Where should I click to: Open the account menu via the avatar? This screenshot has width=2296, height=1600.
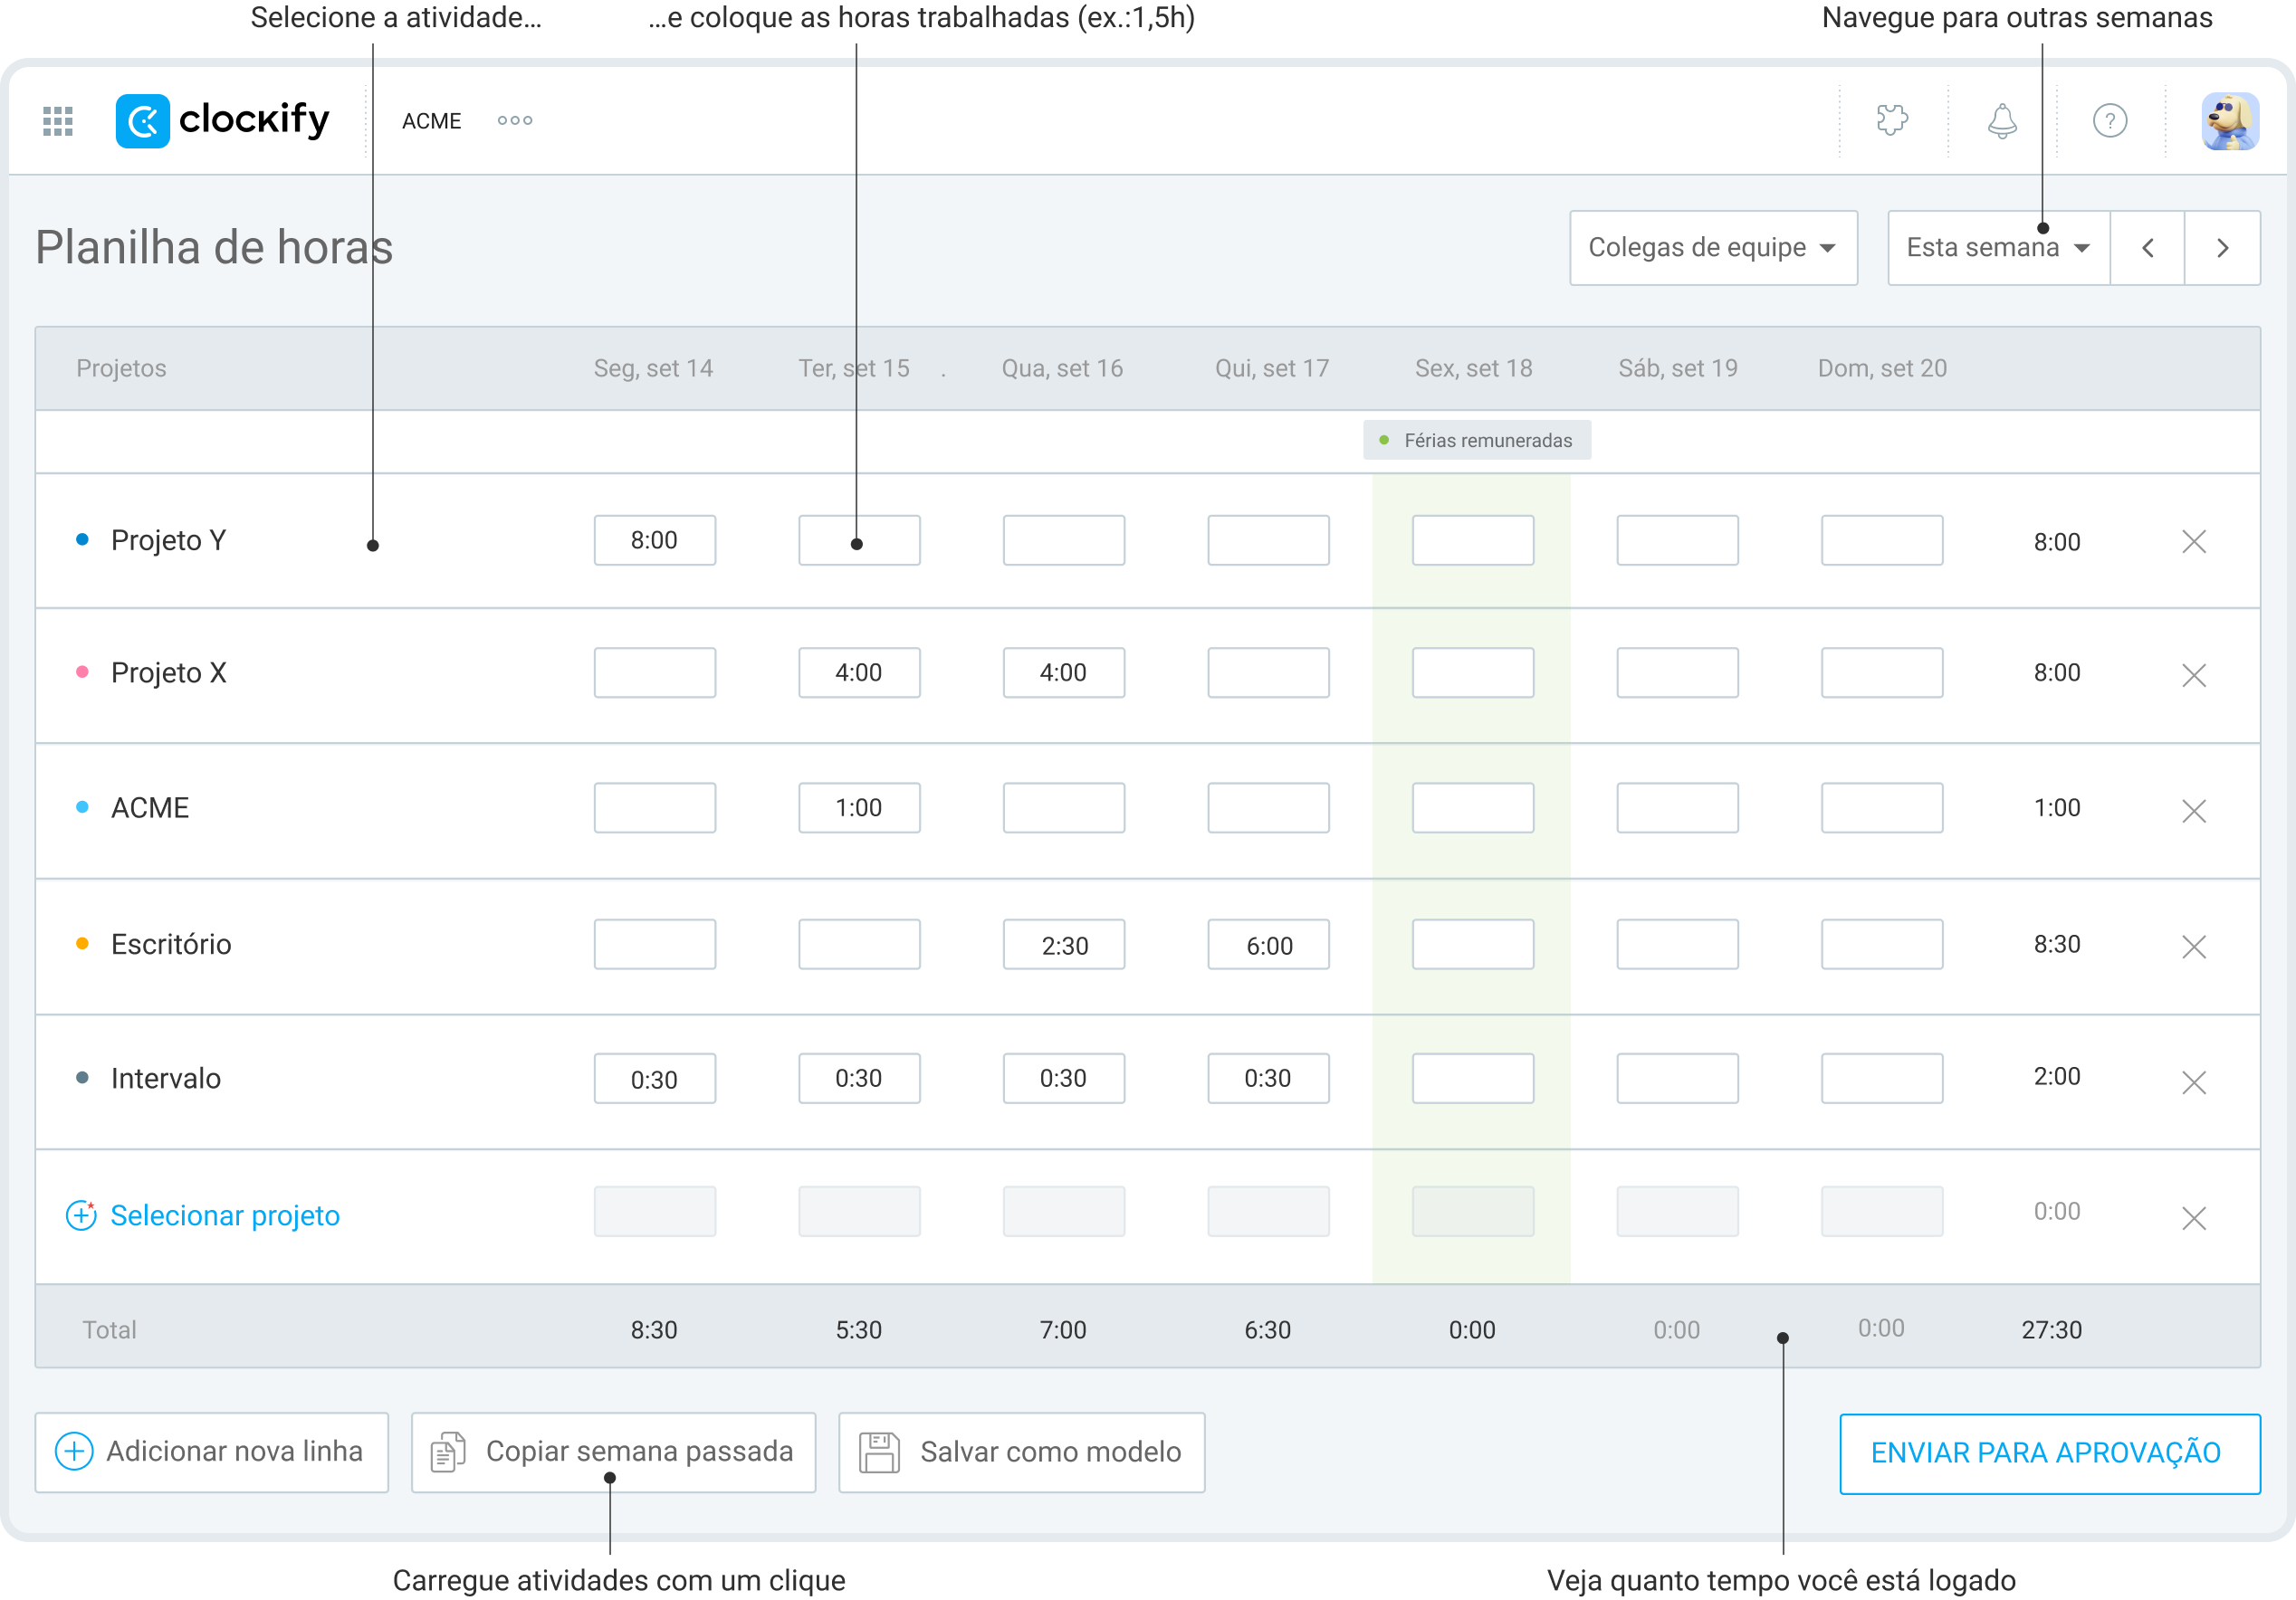coord(2231,120)
